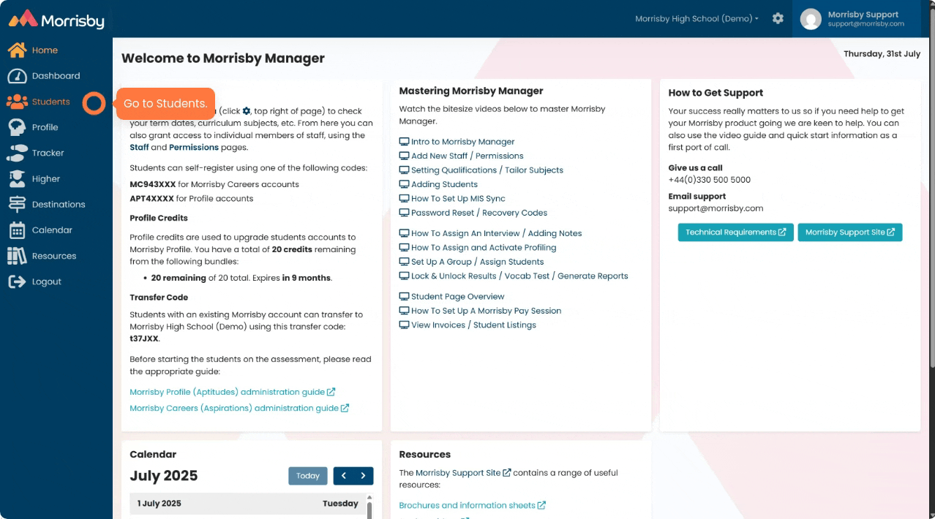Watch How To Assign and Activate Profiling

484,248
